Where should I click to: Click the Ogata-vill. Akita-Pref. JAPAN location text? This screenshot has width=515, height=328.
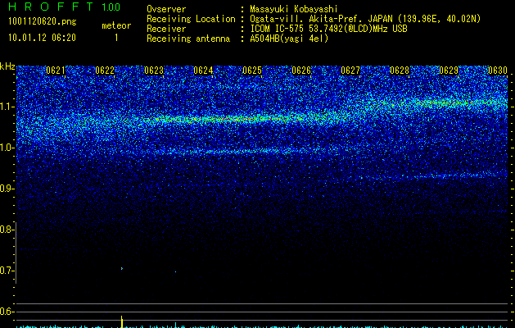tap(365, 19)
